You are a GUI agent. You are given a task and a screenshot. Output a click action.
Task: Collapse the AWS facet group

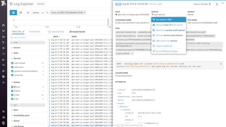pos(27,105)
